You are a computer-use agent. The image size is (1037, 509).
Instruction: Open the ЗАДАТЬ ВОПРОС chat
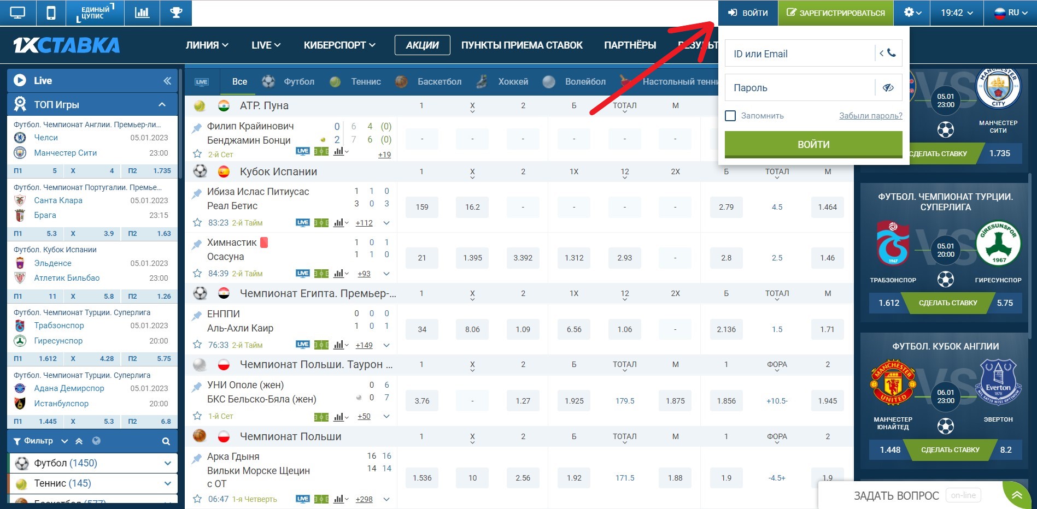point(897,496)
